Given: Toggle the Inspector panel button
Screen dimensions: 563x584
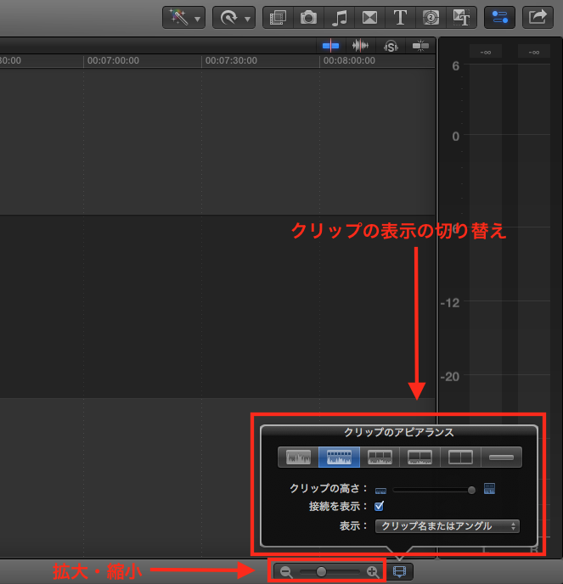Looking at the screenshot, I should tap(499, 18).
